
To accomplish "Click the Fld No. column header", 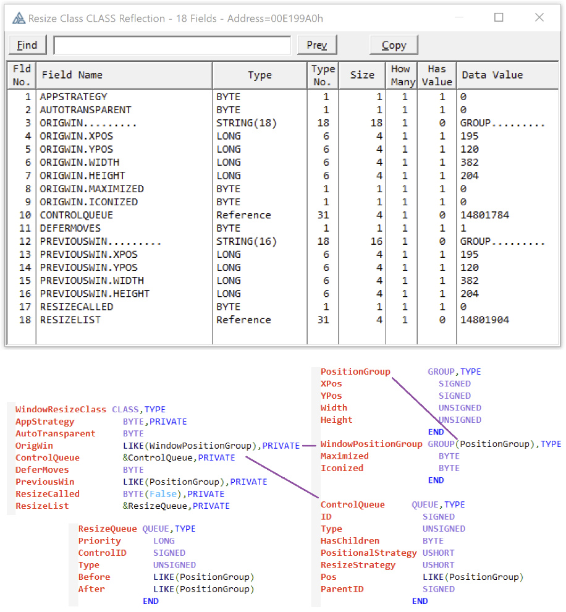I will click(x=22, y=75).
